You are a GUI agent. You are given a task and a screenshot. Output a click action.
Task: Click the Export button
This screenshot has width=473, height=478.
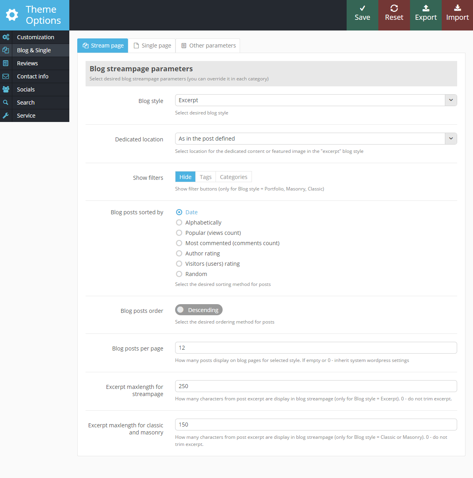point(426,15)
